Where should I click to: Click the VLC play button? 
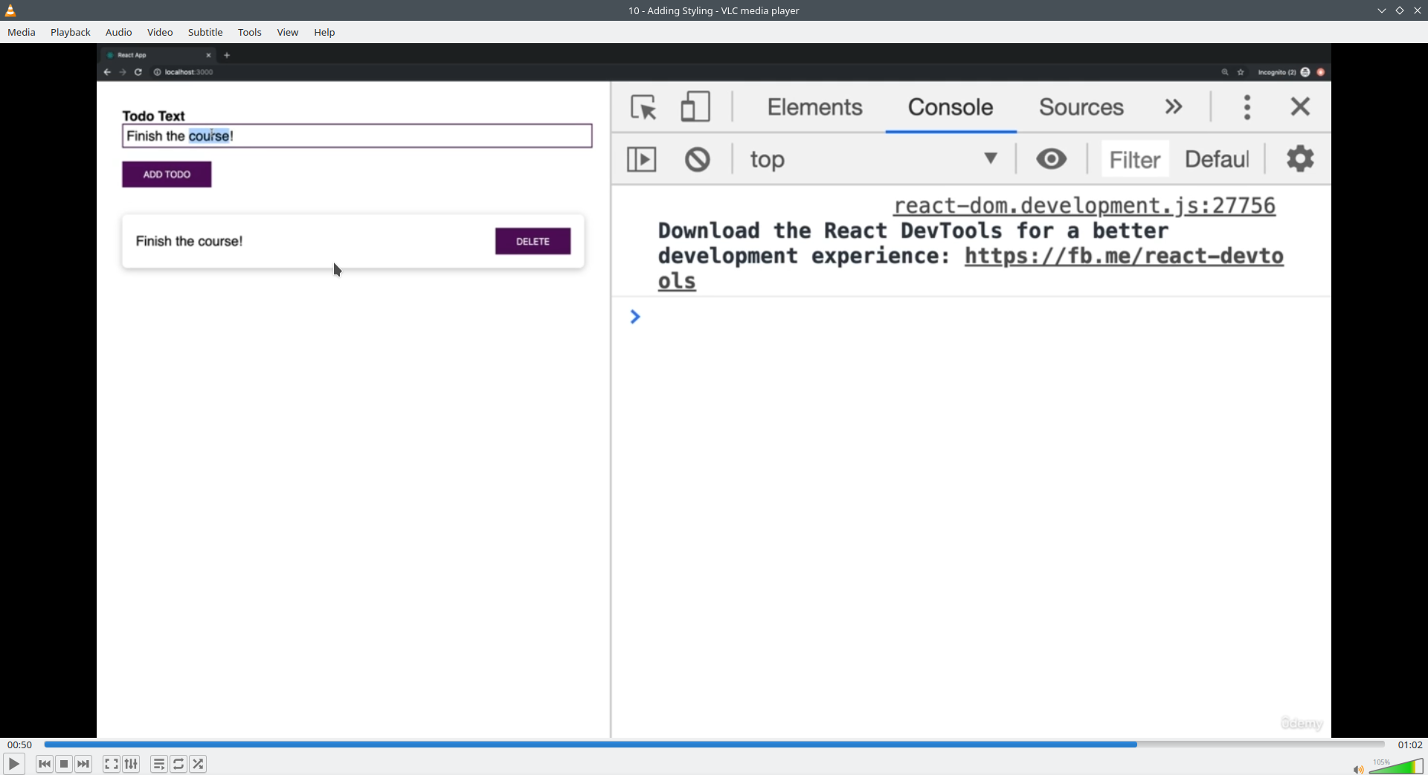[x=13, y=764]
